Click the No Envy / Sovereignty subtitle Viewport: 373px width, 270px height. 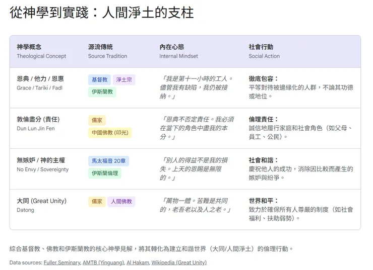pyautogui.click(x=42, y=169)
